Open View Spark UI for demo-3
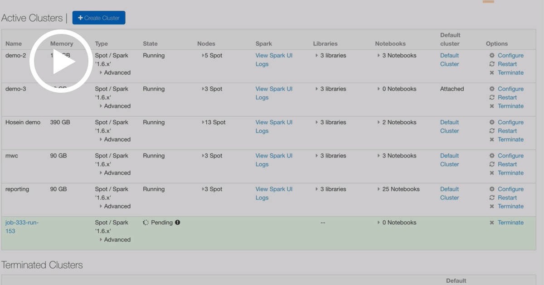 (274, 89)
